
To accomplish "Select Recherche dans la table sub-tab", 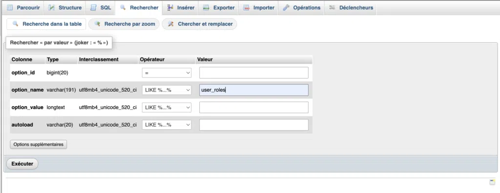I will (46, 24).
